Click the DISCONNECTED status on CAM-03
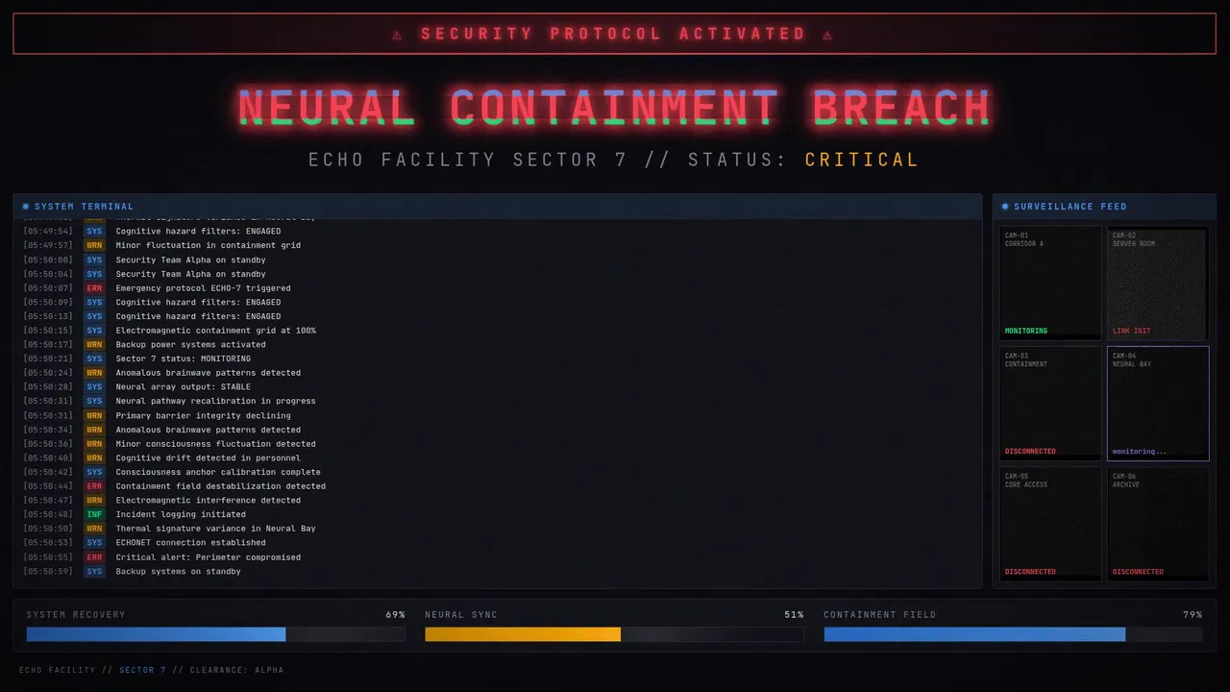This screenshot has height=692, width=1230. 1030,452
